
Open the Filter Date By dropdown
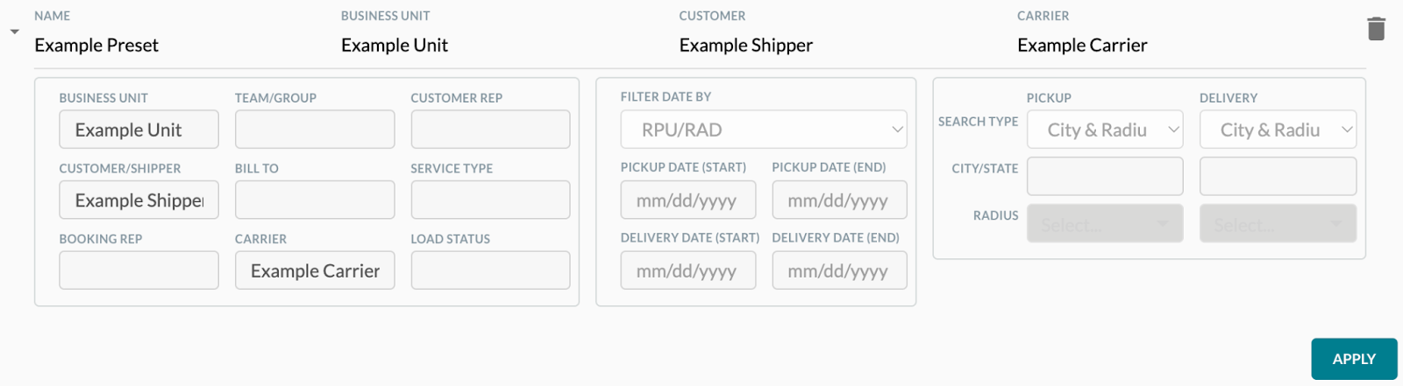(763, 130)
